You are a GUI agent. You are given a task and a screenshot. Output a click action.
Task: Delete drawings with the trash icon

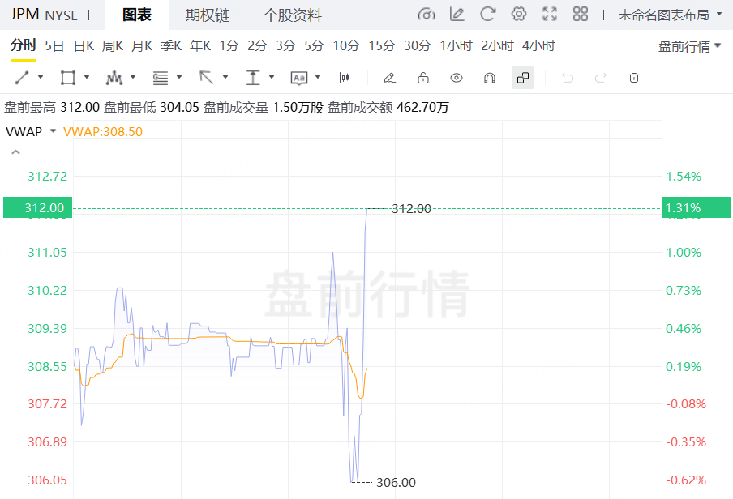coord(634,78)
